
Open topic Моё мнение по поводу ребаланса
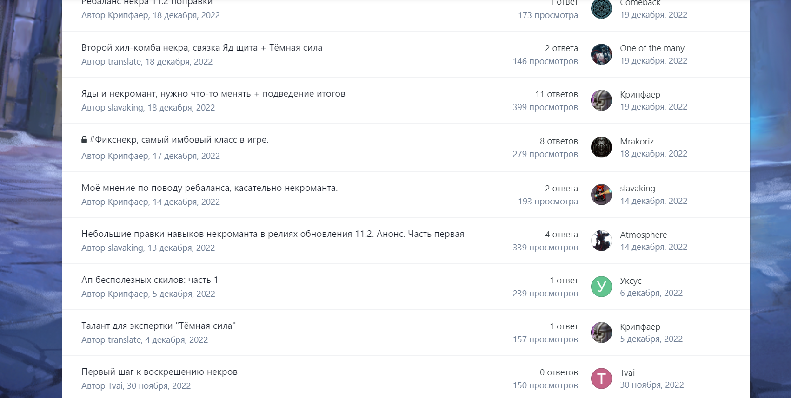pos(210,188)
